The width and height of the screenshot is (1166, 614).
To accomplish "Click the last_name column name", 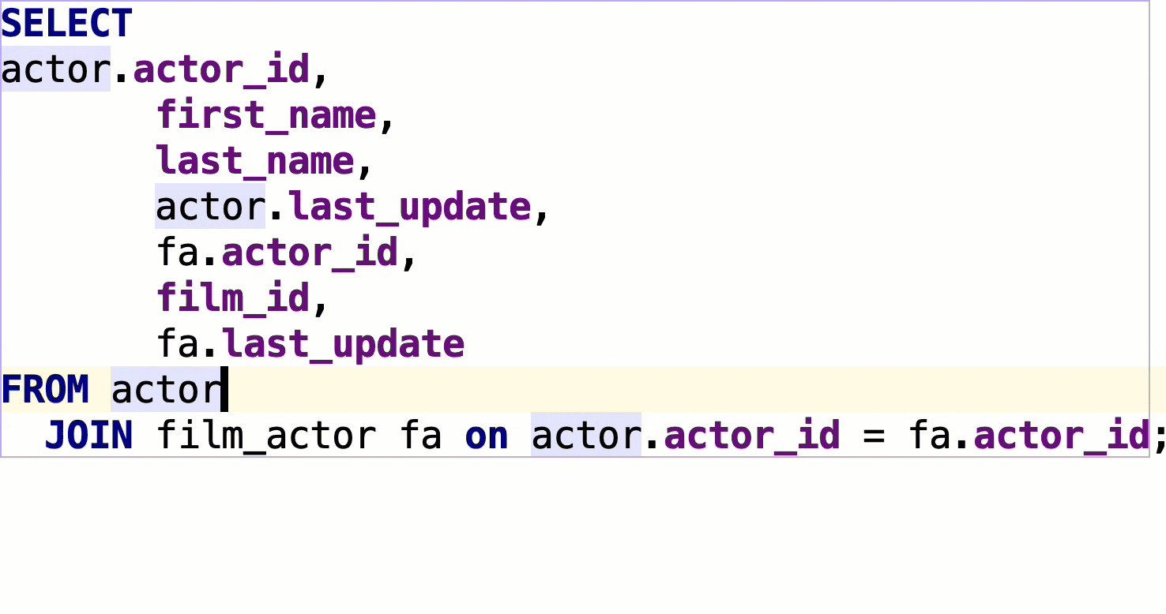I will (255, 161).
